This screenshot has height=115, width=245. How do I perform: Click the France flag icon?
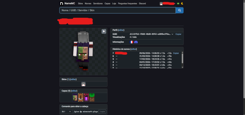coord(132,42)
